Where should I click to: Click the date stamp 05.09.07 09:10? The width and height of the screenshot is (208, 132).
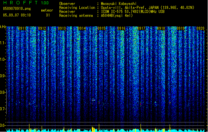coord(17,15)
